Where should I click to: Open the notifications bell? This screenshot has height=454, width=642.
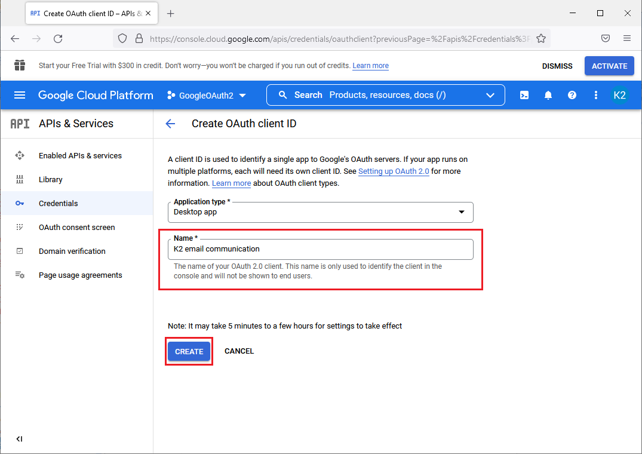548,95
